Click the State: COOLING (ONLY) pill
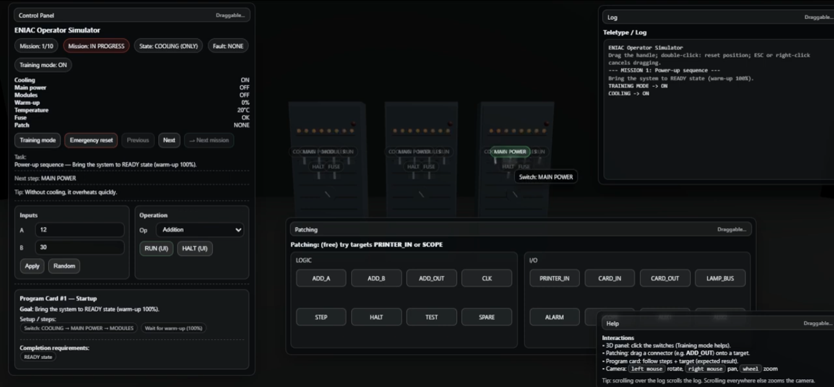 [169, 46]
